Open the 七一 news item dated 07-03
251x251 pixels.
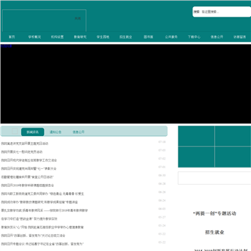(x=22, y=152)
